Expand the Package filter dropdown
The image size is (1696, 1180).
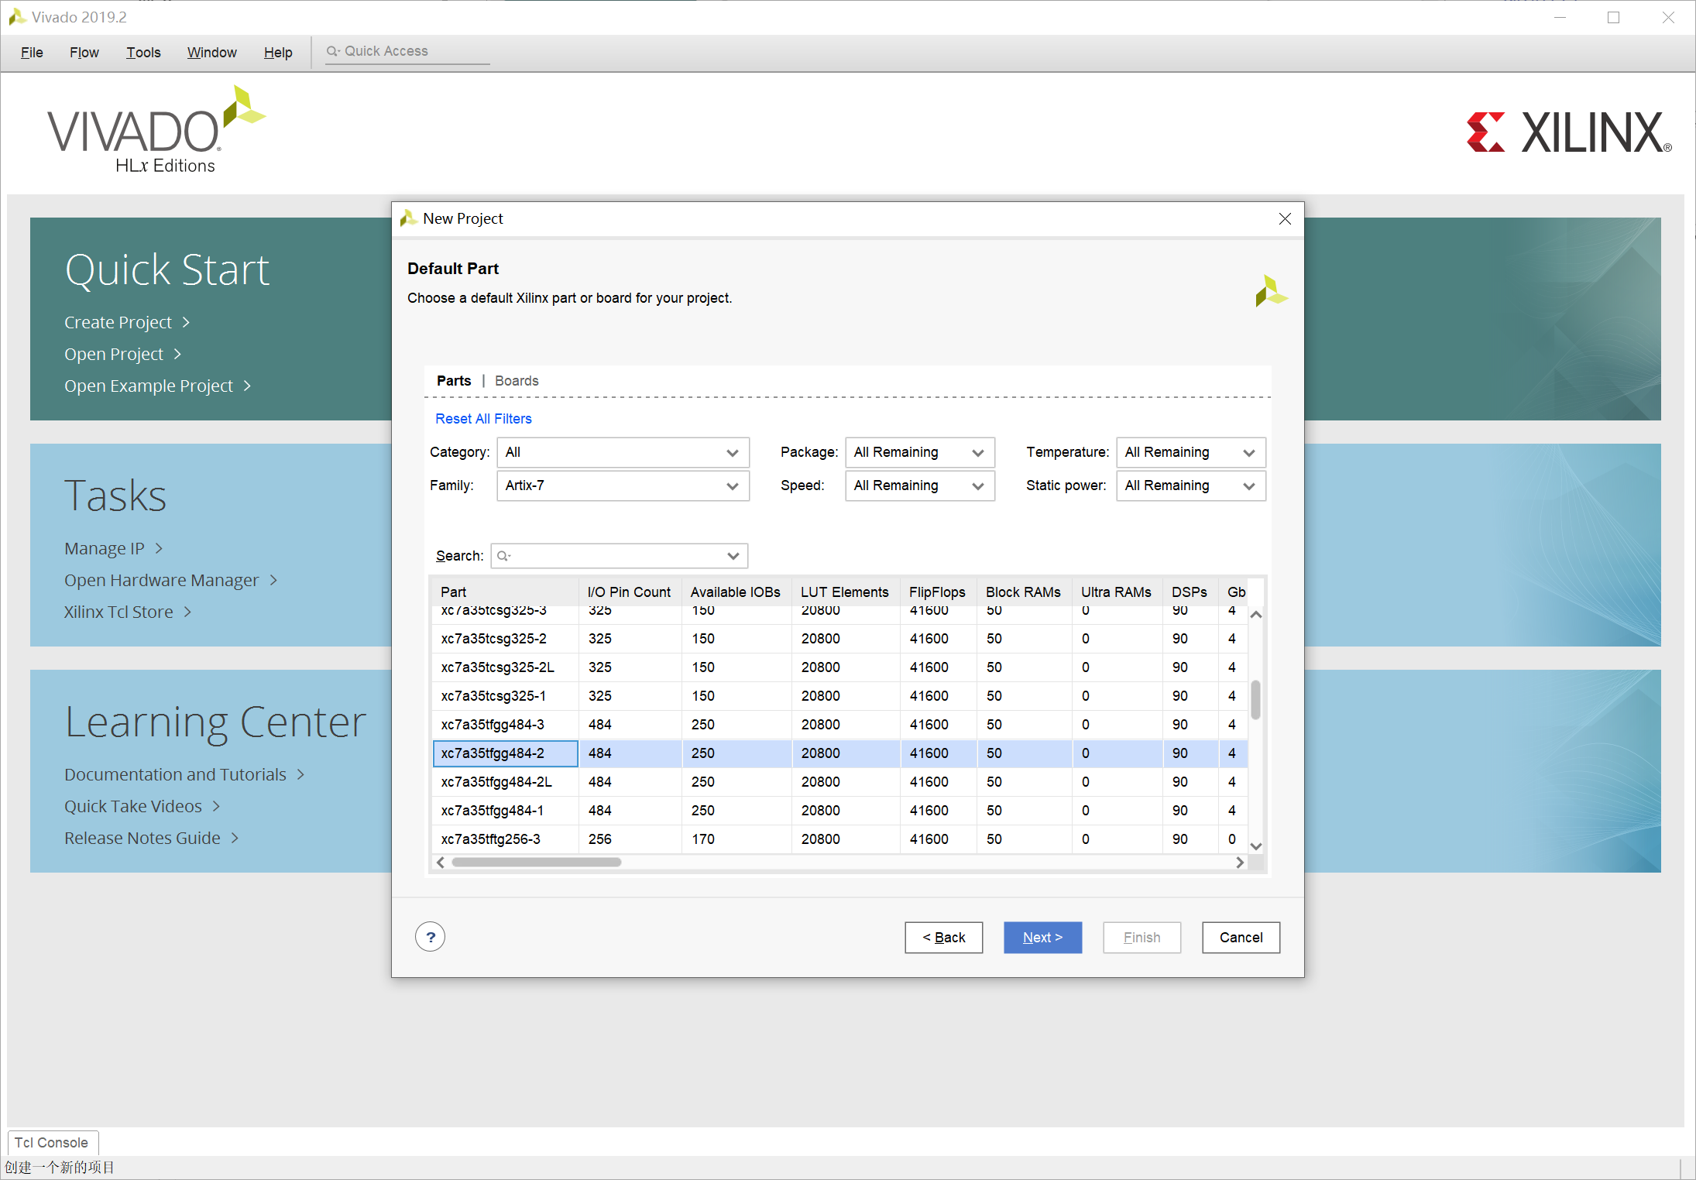tap(918, 453)
